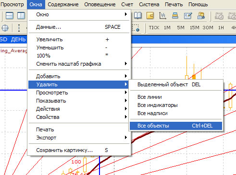Open the Содержание menu
The width and height of the screenshot is (236, 175).
click(63, 4)
